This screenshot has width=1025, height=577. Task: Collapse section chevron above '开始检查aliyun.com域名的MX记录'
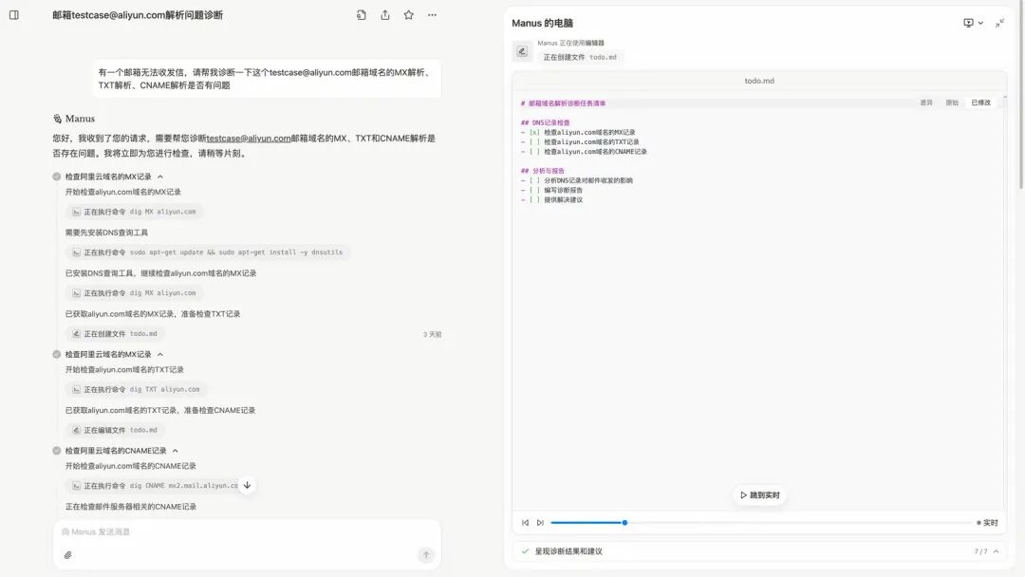[x=160, y=177]
